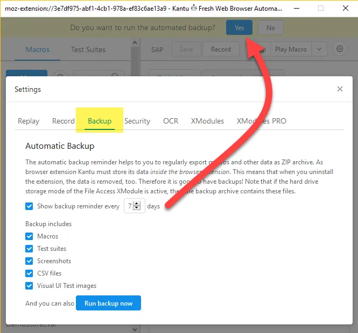
Task: Minimize the Kantu window
Action: pyautogui.click(x=297, y=9)
